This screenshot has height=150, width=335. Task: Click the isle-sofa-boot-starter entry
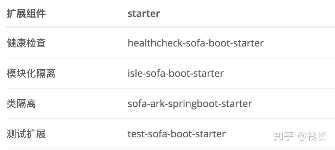tap(176, 73)
